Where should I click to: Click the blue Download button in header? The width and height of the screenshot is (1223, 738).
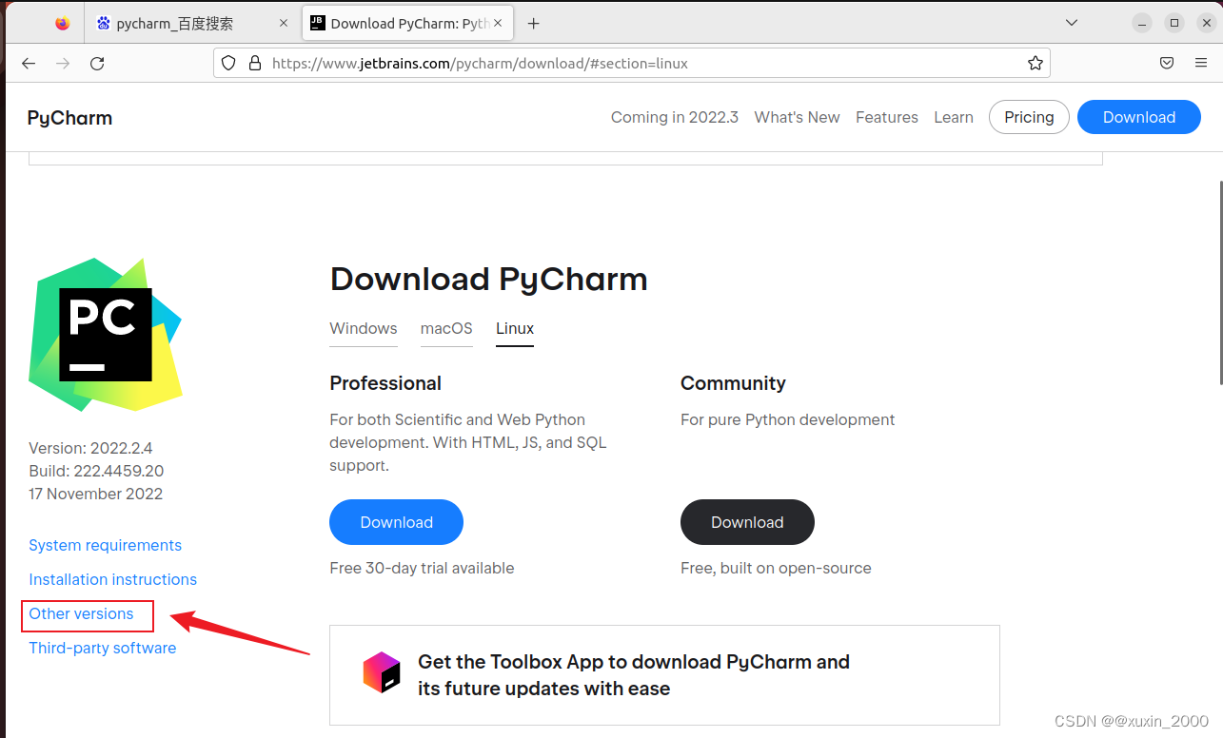point(1139,117)
